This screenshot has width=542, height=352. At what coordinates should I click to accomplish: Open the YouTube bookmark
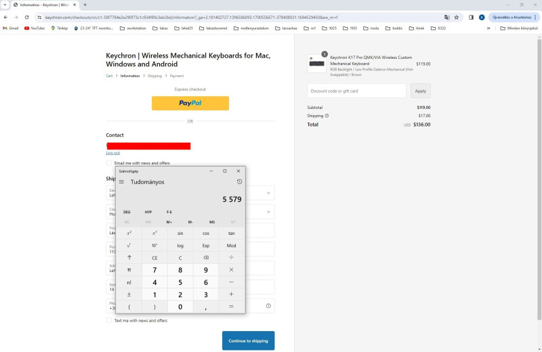pos(34,28)
